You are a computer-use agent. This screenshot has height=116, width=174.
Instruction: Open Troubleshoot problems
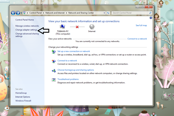(68, 79)
